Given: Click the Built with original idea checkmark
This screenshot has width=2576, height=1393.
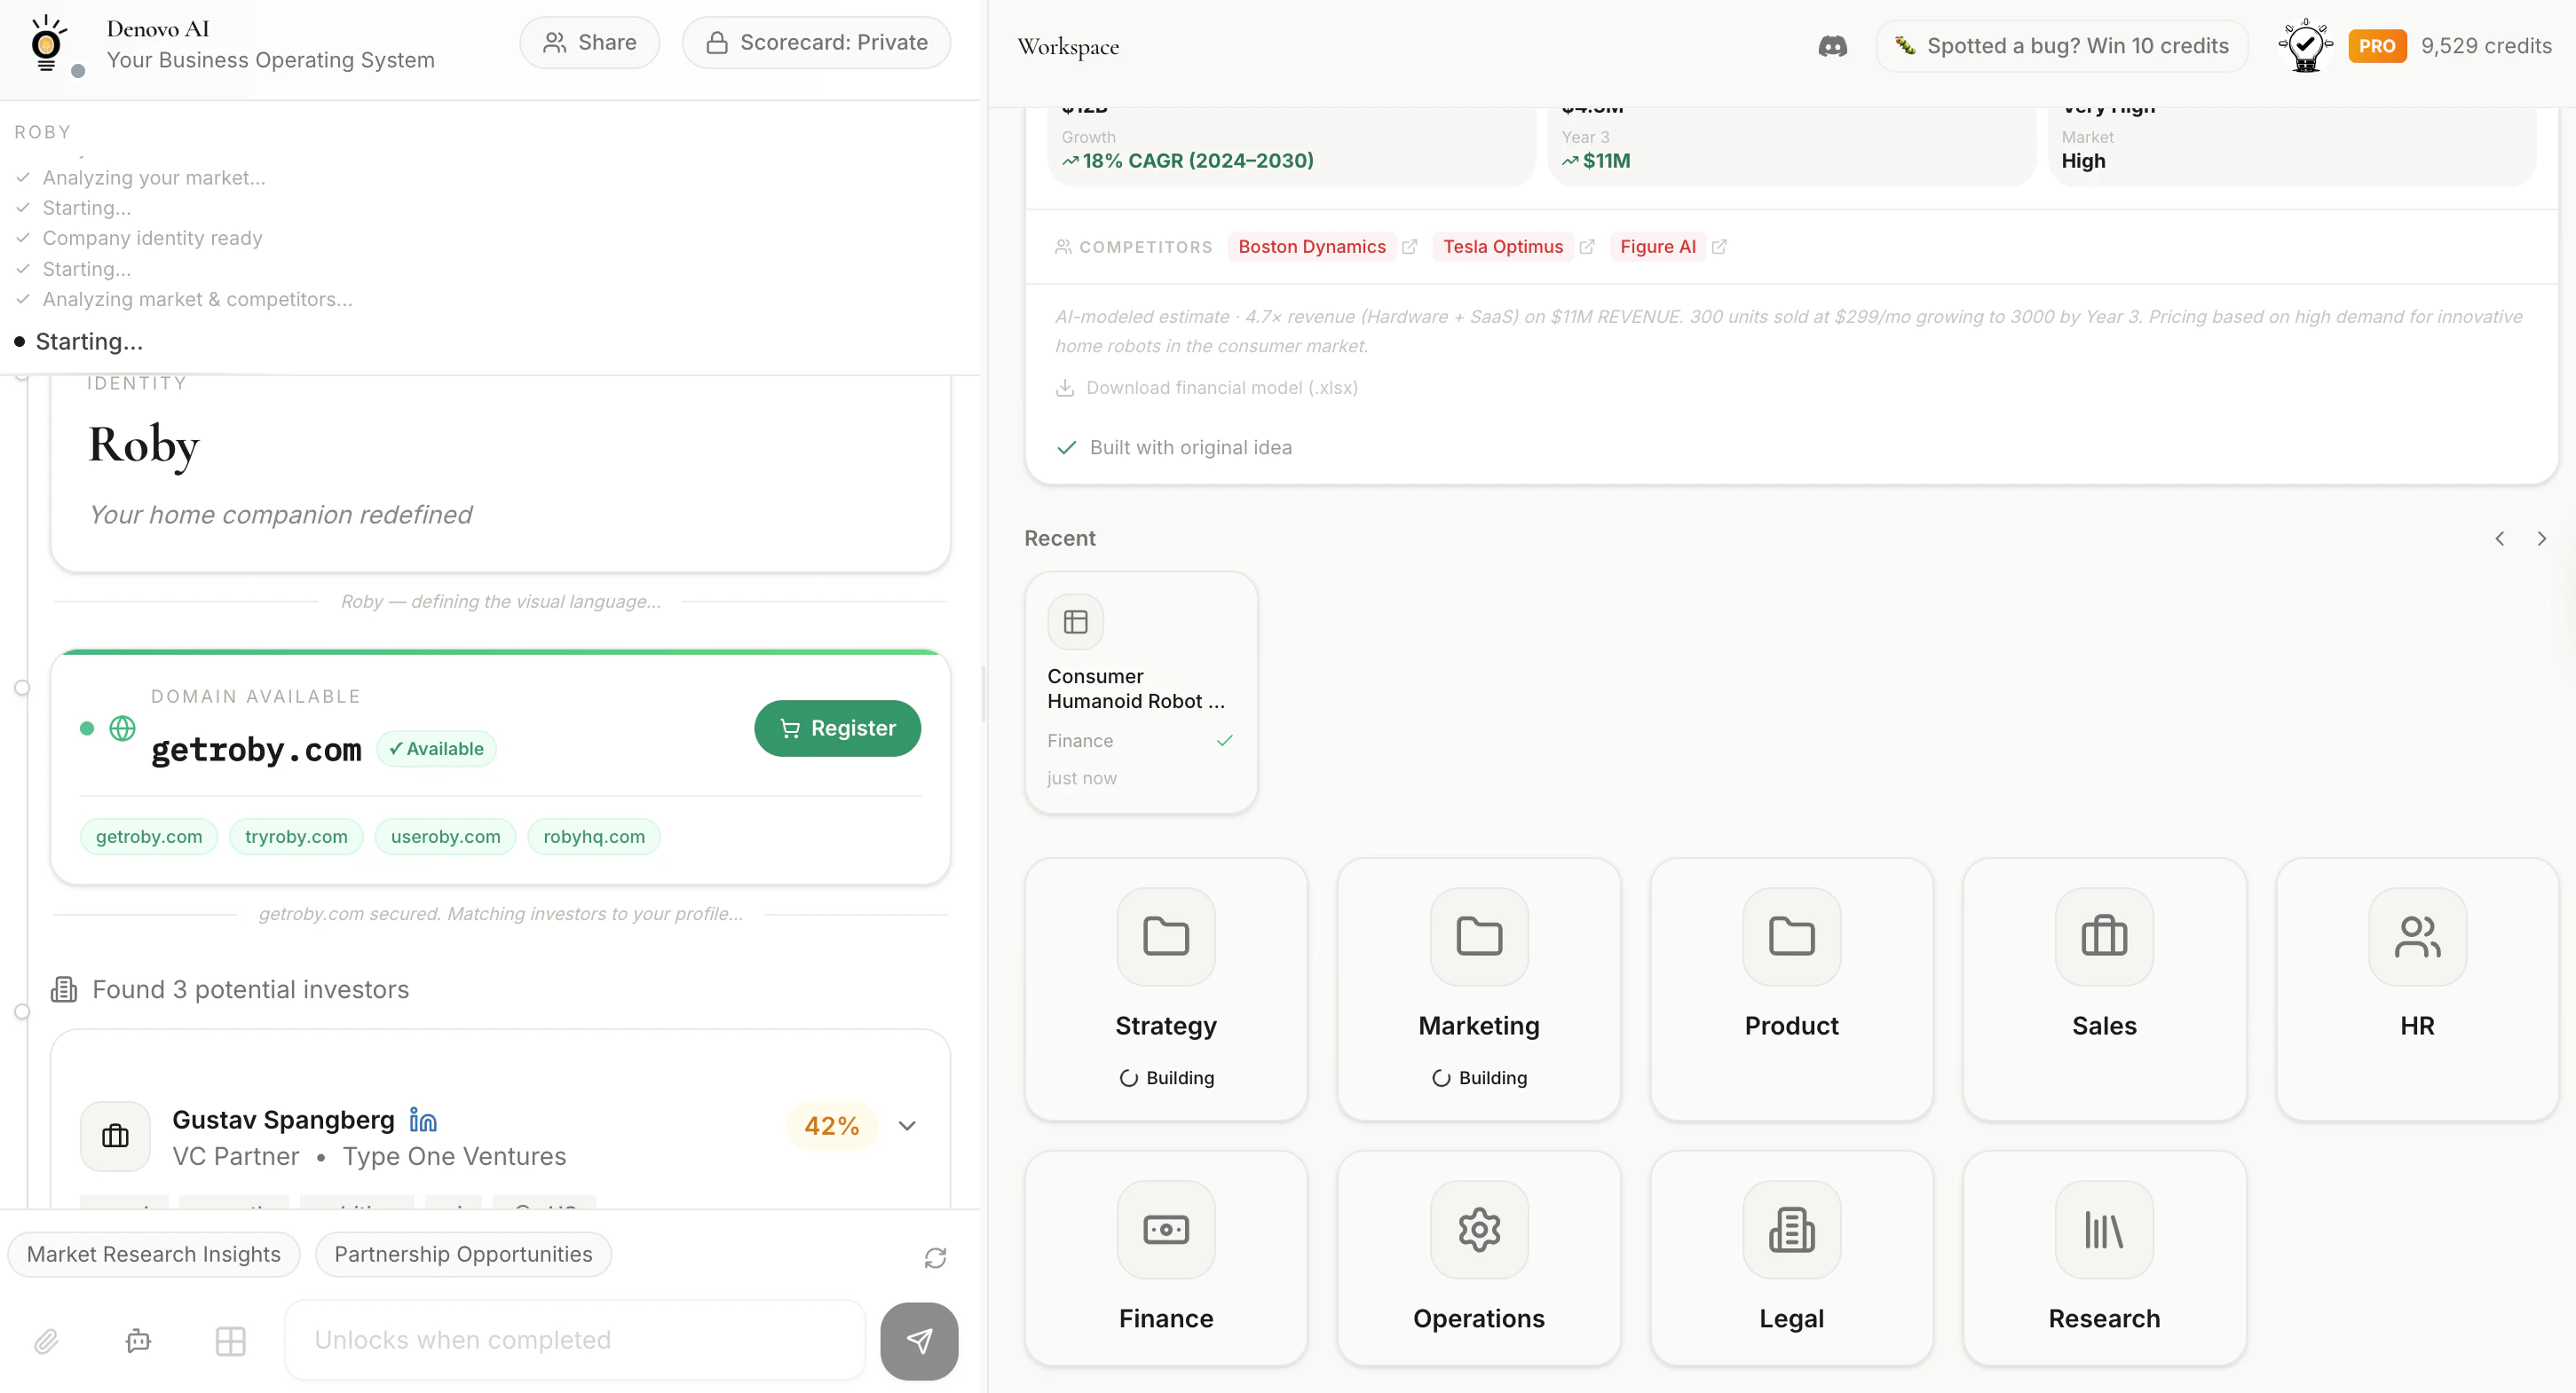Looking at the screenshot, I should 1066,448.
